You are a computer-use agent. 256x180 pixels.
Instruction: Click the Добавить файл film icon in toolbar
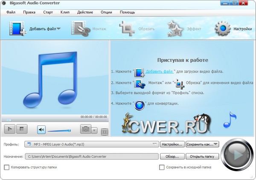coord(16,29)
